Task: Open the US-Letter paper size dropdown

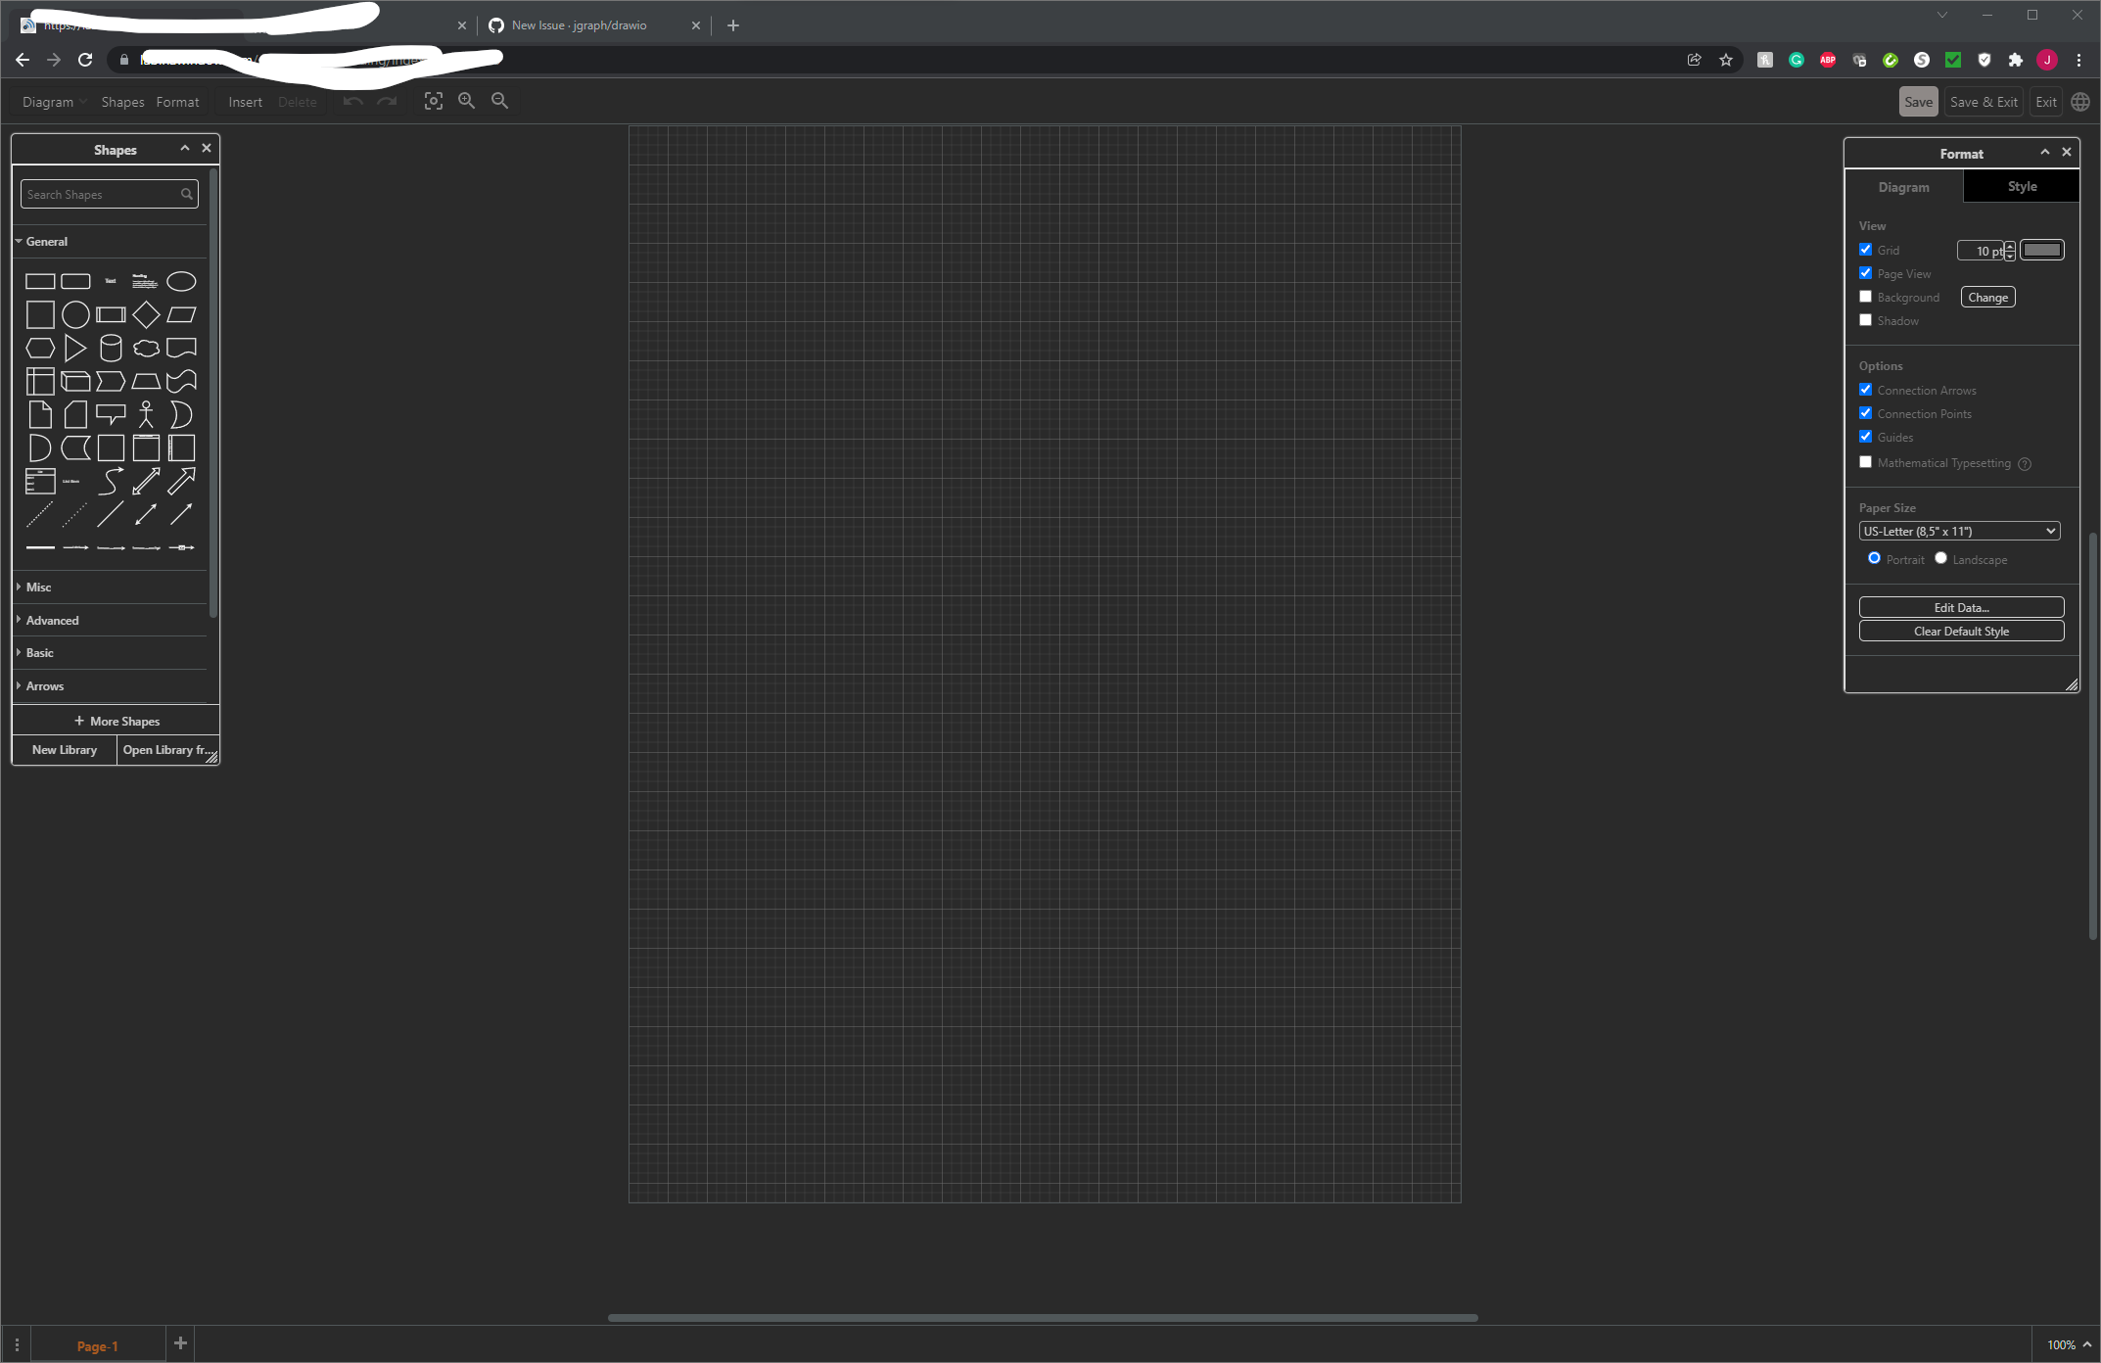Action: pos(1960,531)
